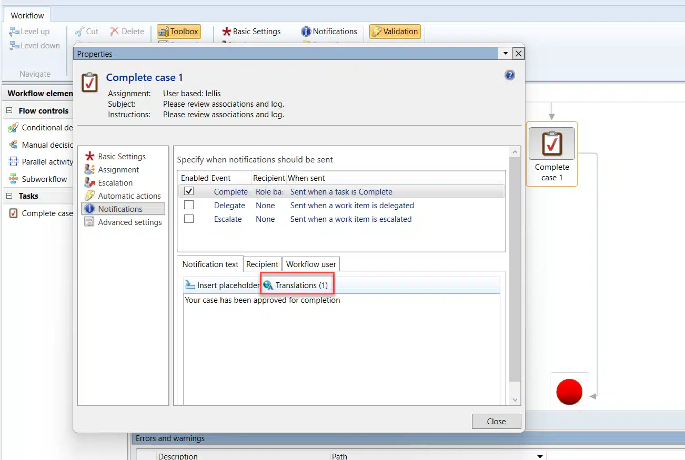Run Validation on the workflow
The height and width of the screenshot is (460, 685).
(x=395, y=31)
